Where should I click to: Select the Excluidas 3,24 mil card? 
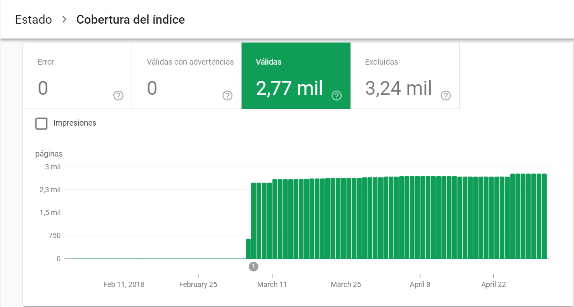click(405, 76)
